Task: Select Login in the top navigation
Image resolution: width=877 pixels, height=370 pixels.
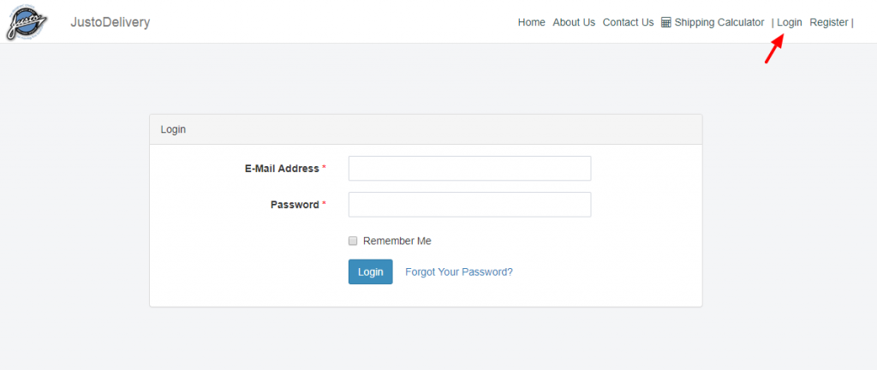Action: [789, 22]
